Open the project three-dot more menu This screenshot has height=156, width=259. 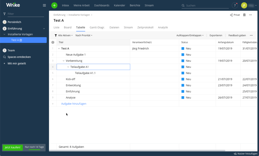(250, 15)
